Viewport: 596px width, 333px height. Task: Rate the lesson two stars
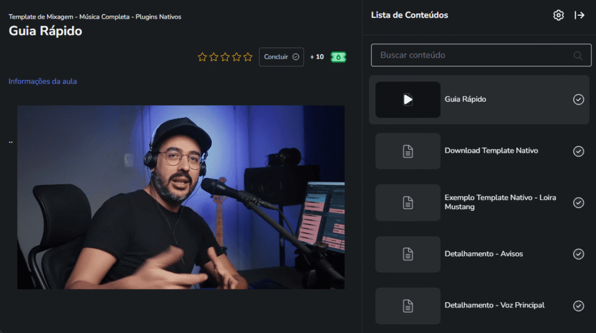[x=214, y=57]
